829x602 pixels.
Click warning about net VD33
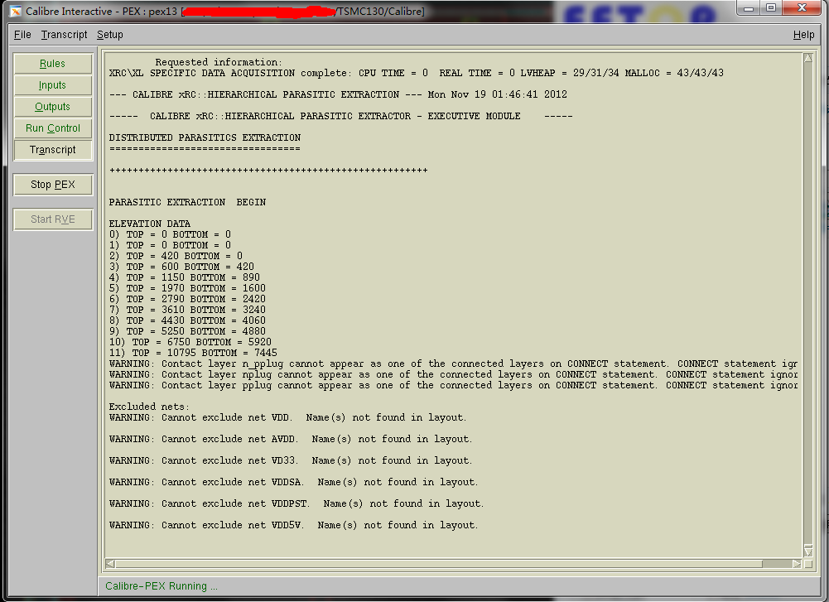291,461
